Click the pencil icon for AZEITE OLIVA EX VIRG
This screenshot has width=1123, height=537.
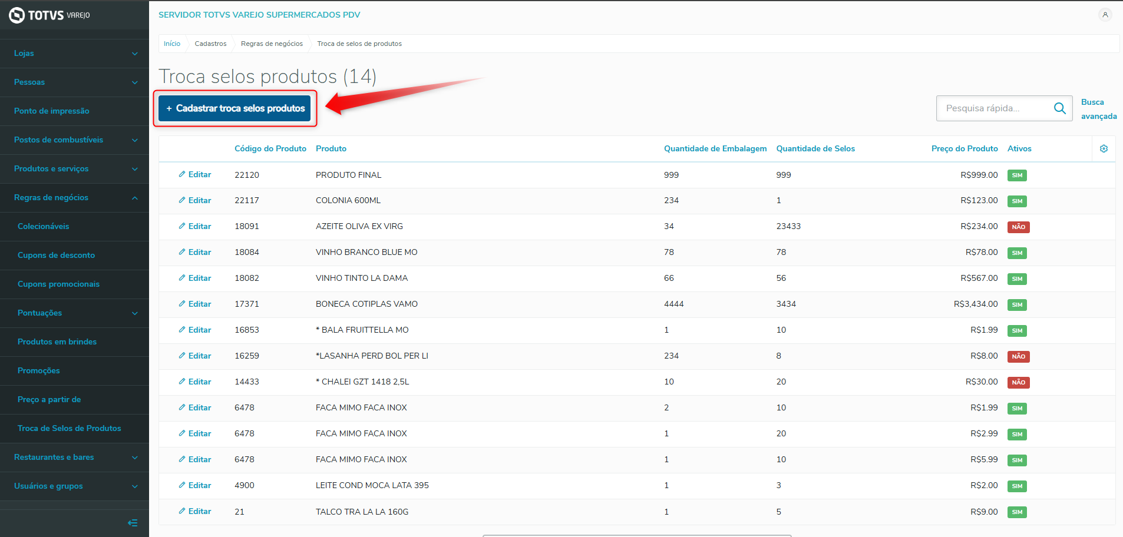[x=182, y=226]
